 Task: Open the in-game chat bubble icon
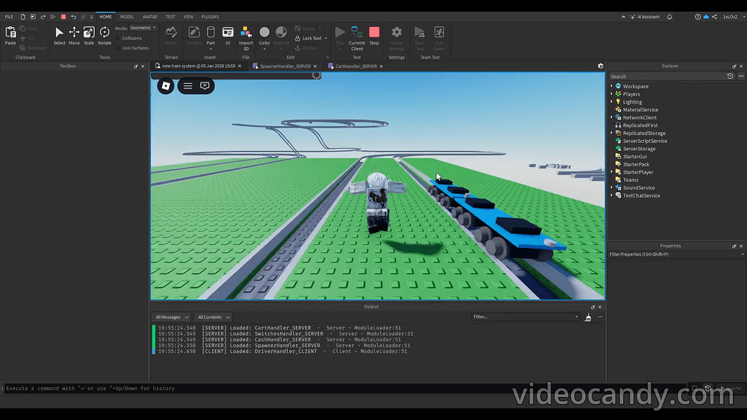(x=205, y=86)
